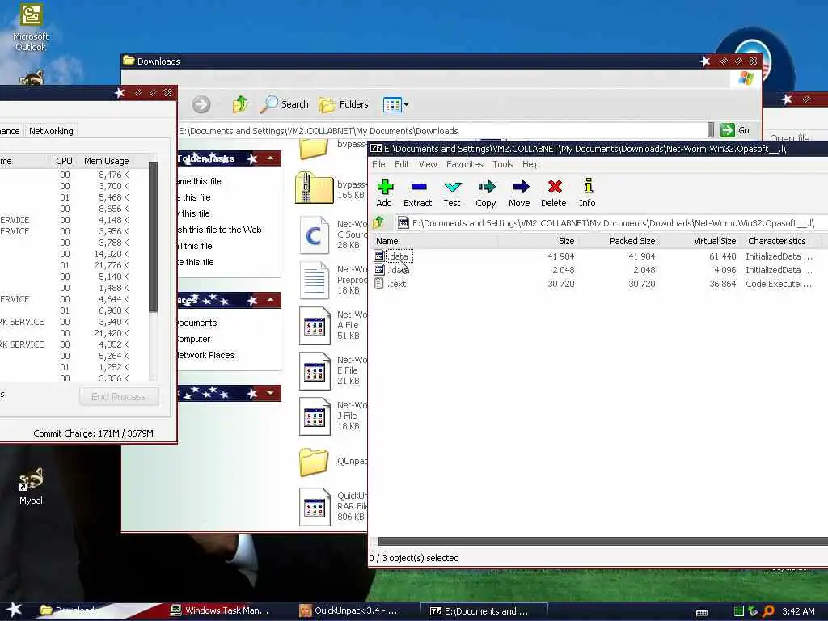Click the 7-Zip address path field
This screenshot has width=828, height=621.
tap(613, 223)
